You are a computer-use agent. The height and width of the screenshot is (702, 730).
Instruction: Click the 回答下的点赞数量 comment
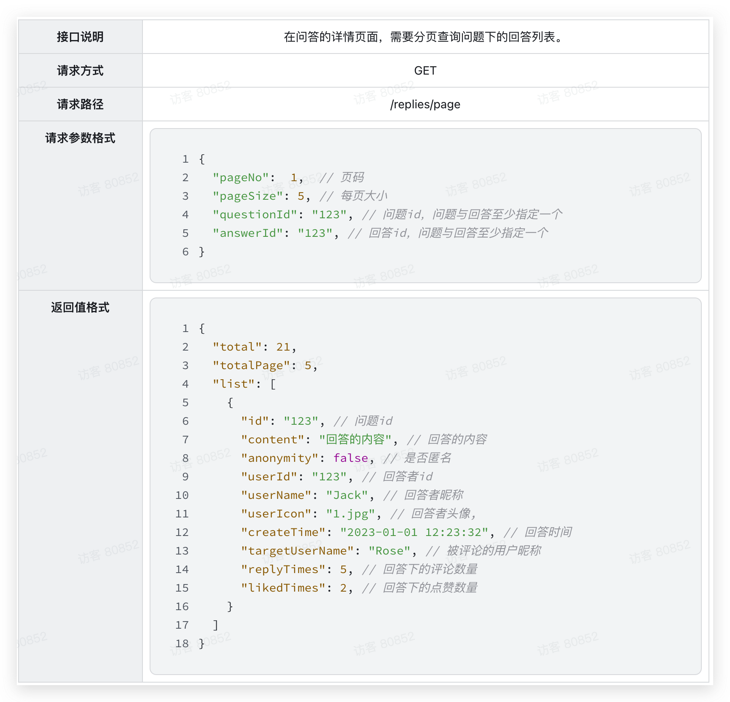click(x=420, y=588)
